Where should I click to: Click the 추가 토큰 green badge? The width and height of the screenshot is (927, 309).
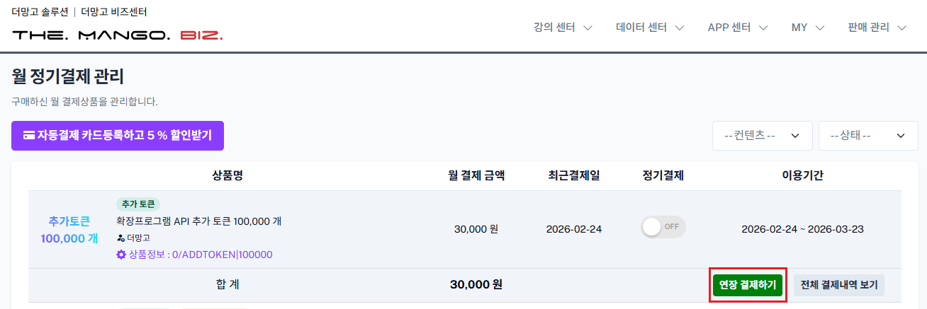click(137, 204)
